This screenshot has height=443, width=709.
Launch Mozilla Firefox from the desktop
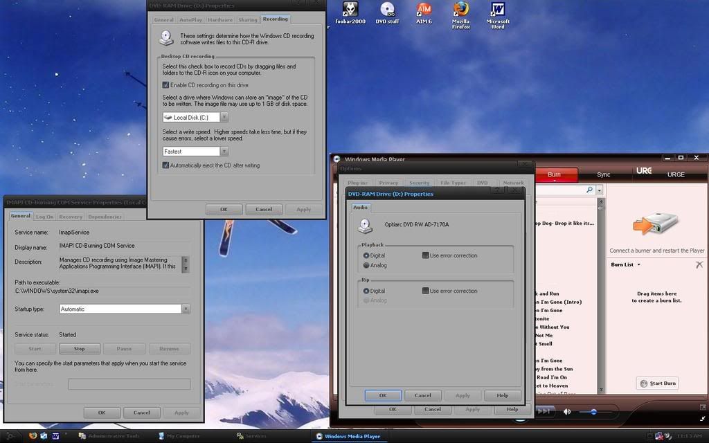460,10
